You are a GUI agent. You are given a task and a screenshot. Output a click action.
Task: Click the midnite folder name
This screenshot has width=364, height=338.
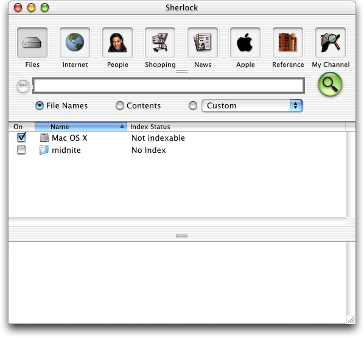(66, 150)
